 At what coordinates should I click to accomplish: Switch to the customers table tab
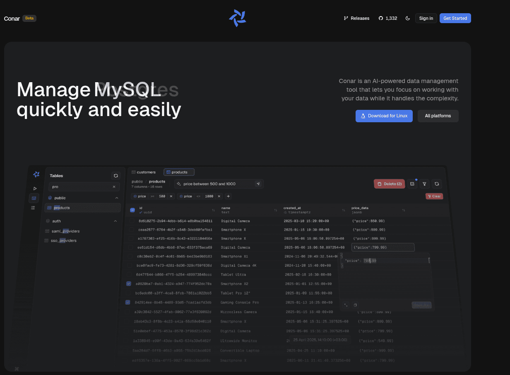click(x=144, y=172)
